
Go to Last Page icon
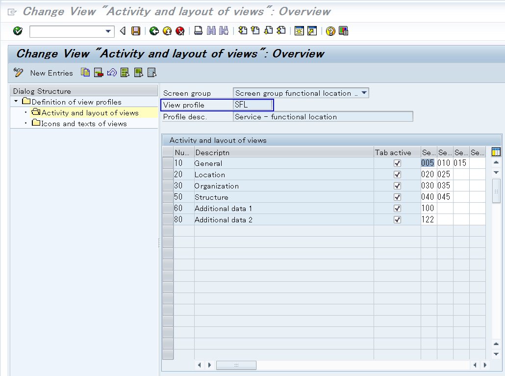pos(281,30)
